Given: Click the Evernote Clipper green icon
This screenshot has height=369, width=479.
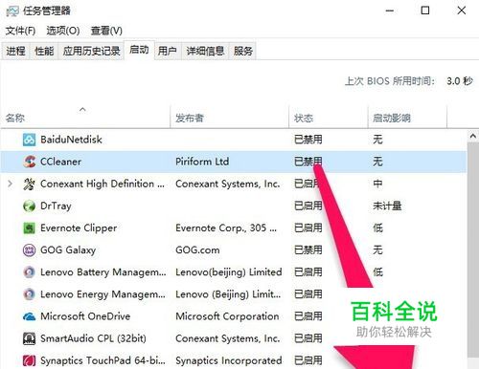Looking at the screenshot, I should pos(29,228).
